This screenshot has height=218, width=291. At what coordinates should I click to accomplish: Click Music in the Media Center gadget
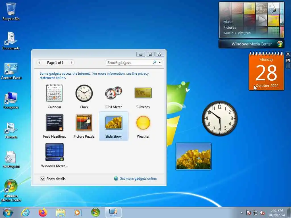228,22
